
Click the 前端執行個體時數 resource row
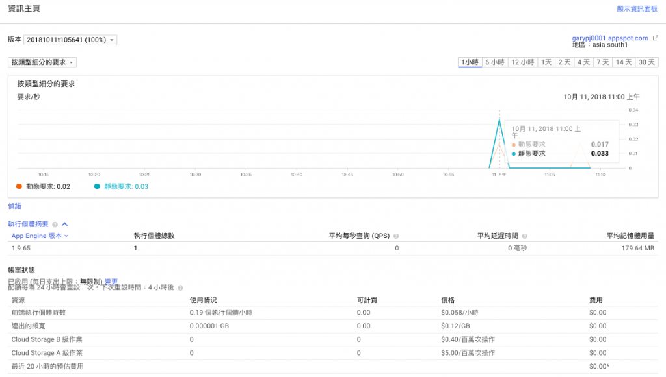[333, 313]
